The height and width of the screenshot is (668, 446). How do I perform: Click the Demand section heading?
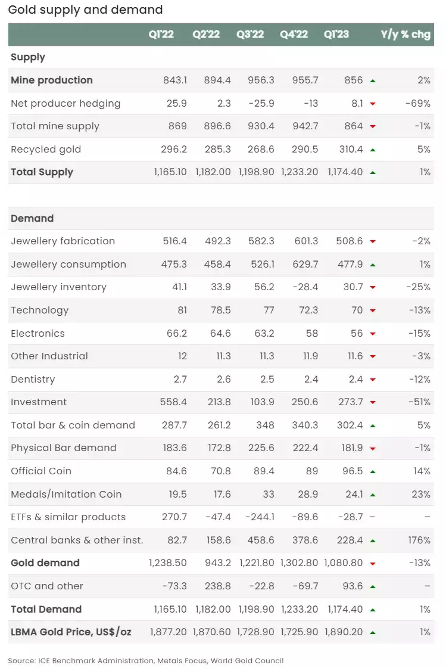coord(32,218)
